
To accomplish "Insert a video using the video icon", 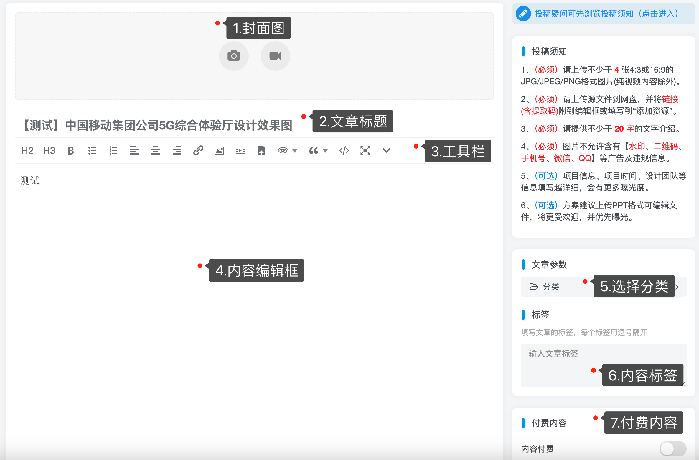I will coord(241,150).
